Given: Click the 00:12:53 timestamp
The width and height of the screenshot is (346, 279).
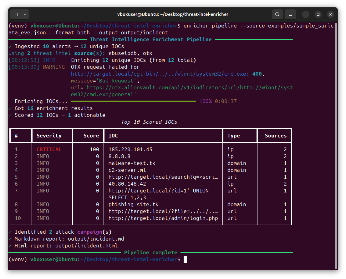Looking at the screenshot, I should click(24, 60).
